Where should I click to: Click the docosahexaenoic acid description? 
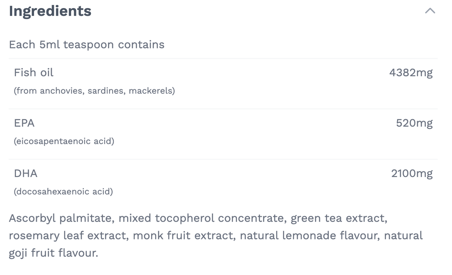pos(63,191)
